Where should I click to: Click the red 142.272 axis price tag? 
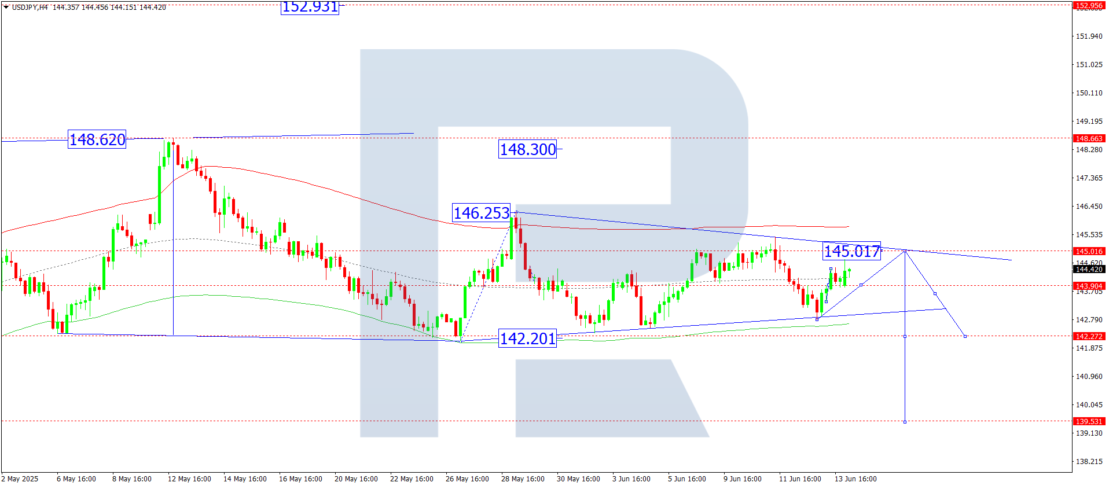tap(1089, 336)
